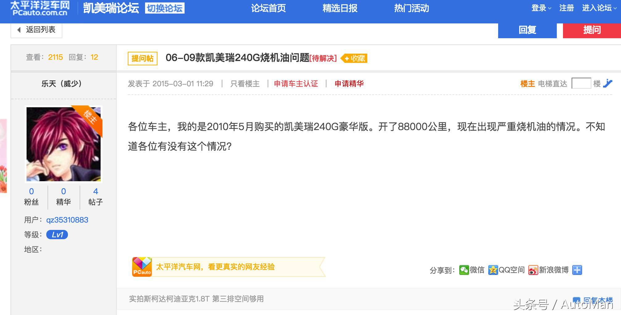
Task: Click the back arrow beside 返回列表
Action: 19,30
